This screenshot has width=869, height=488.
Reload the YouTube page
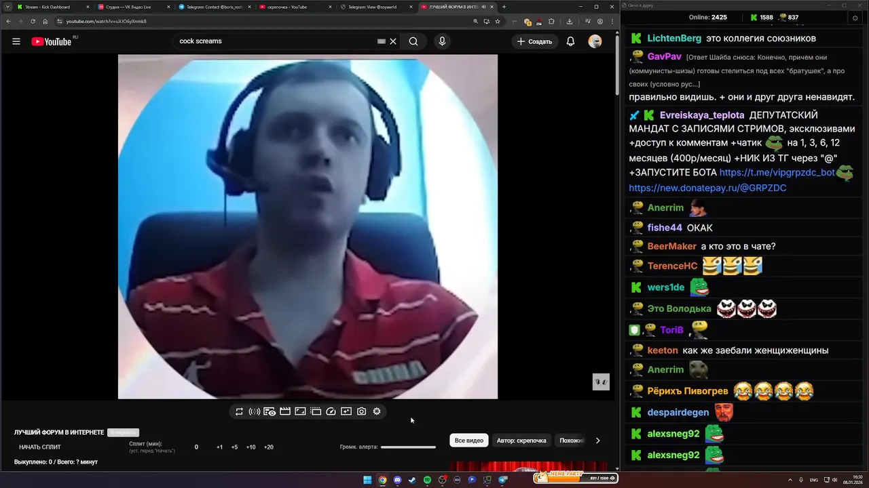point(33,21)
